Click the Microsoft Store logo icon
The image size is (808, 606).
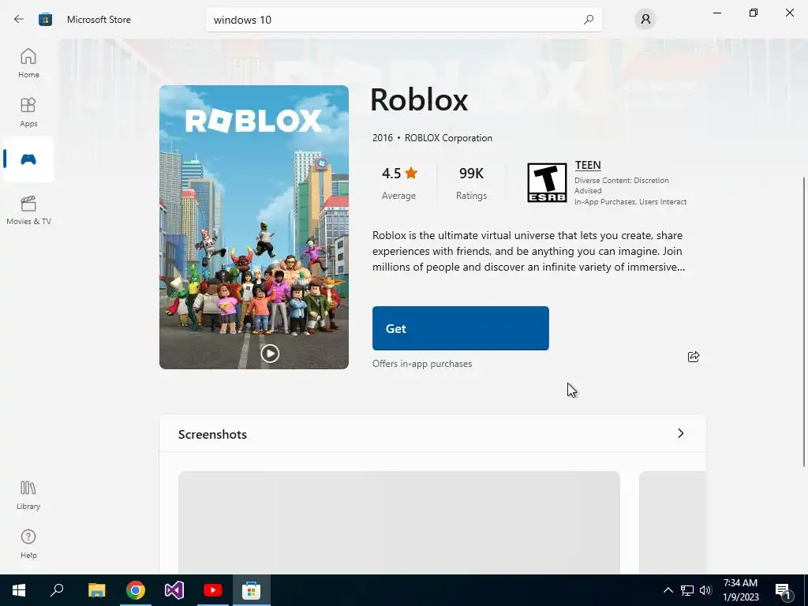pos(45,20)
